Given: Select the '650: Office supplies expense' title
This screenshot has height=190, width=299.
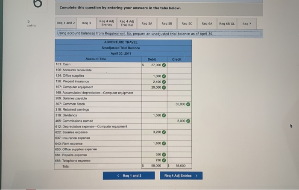Looking at the screenshot, I should tap(76, 149).
